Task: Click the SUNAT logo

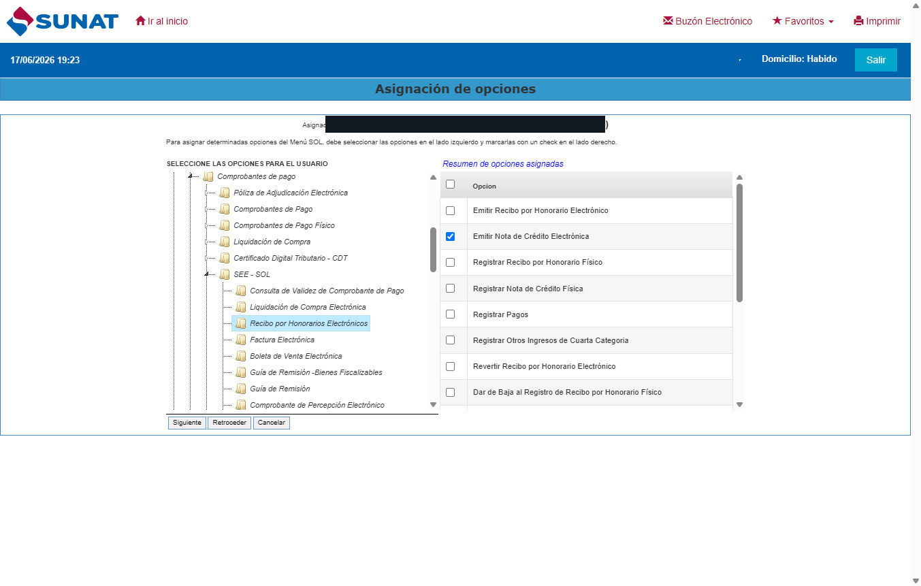Action: (63, 21)
